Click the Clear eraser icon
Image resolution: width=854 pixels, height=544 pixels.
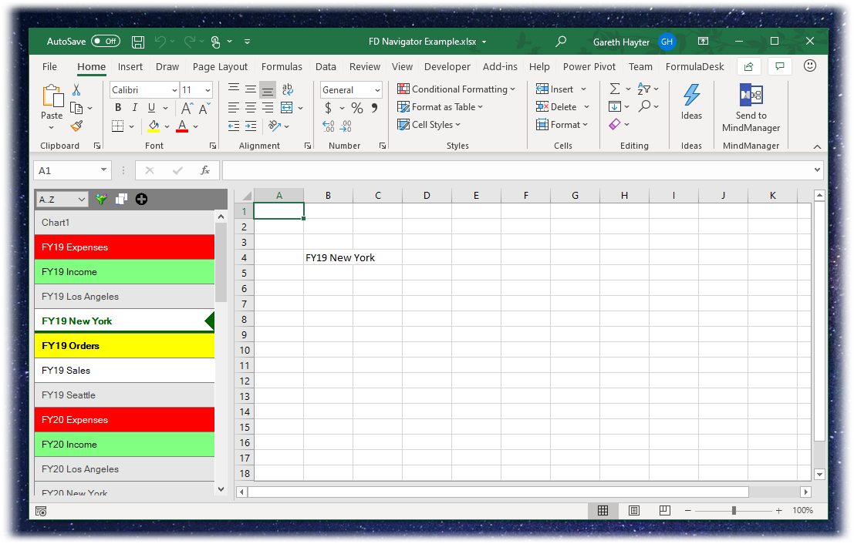(615, 125)
